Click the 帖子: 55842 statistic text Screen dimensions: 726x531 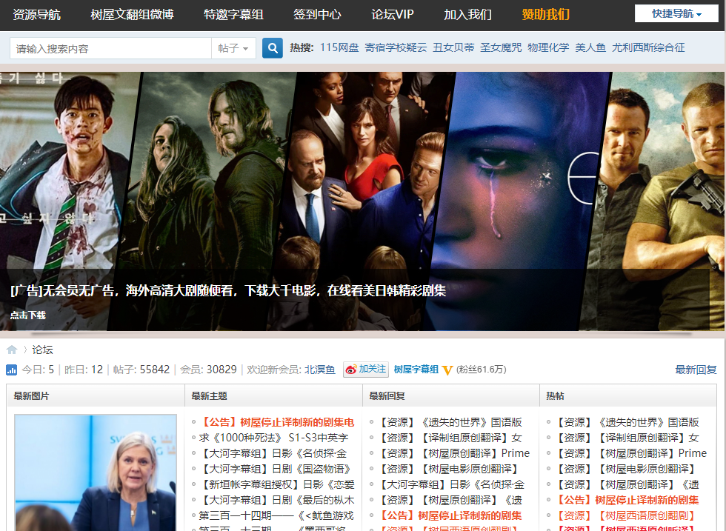coord(141,370)
